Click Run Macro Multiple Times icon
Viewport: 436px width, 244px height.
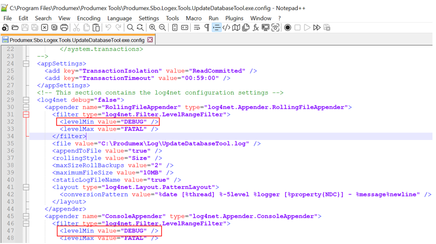[317, 28]
